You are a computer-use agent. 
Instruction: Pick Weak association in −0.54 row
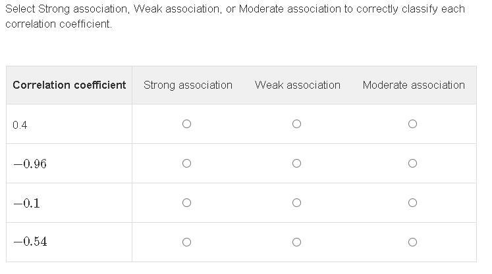click(x=296, y=242)
